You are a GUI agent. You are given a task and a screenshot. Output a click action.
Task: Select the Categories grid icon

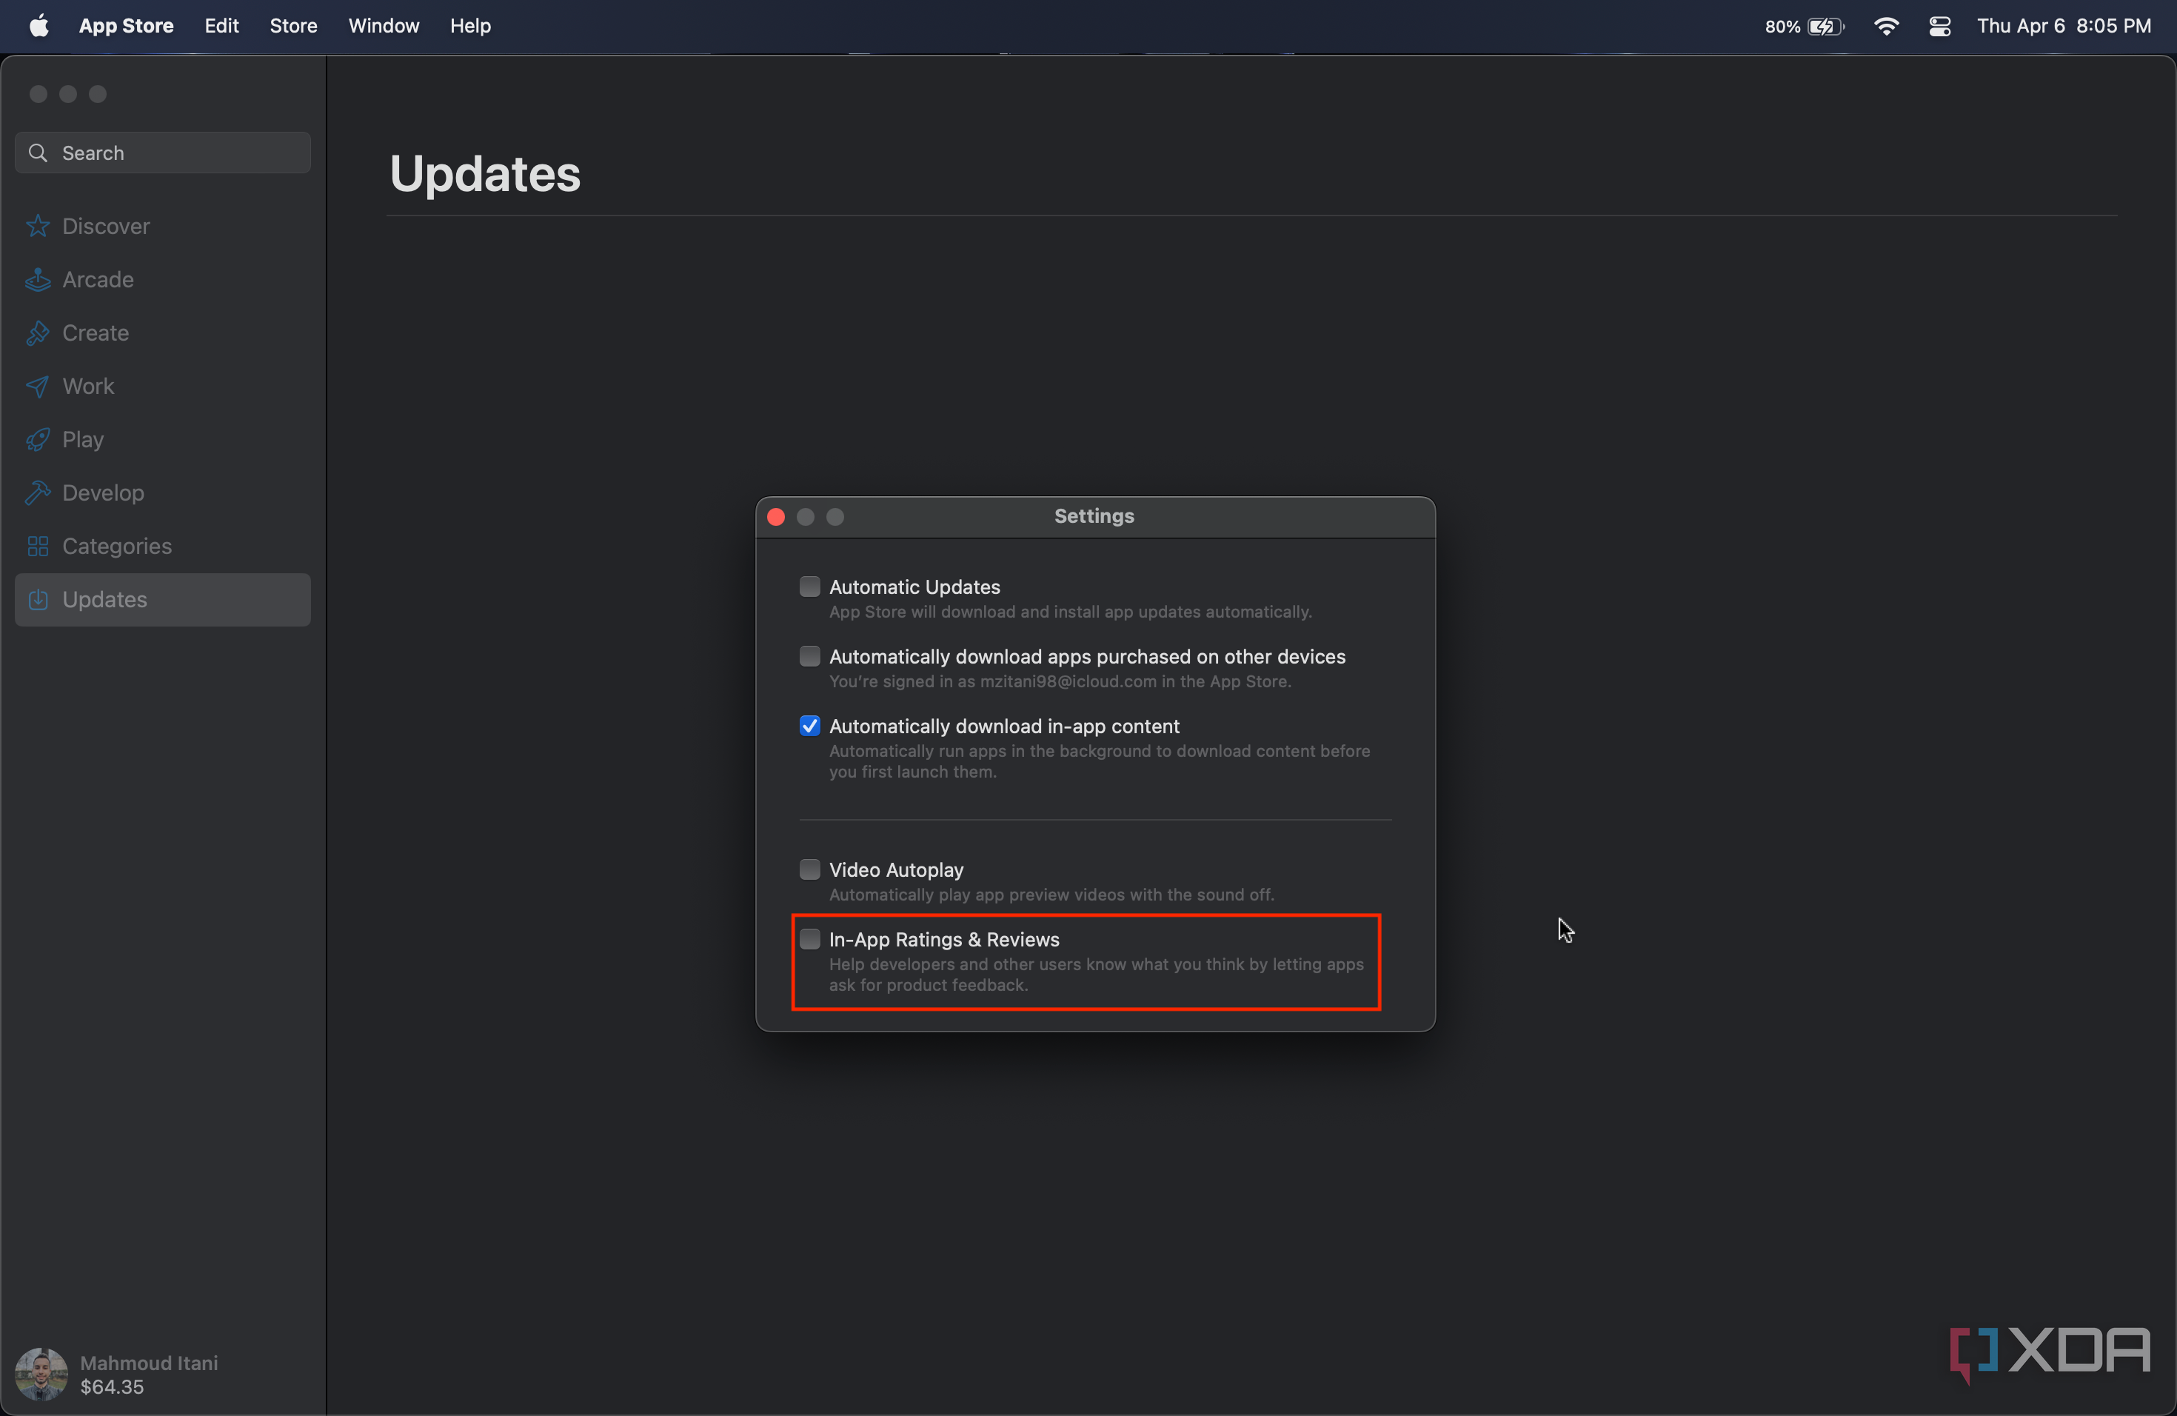pyautogui.click(x=38, y=546)
